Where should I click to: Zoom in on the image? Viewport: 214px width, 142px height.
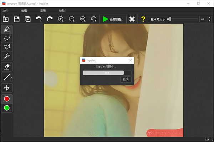[x=61, y=19]
